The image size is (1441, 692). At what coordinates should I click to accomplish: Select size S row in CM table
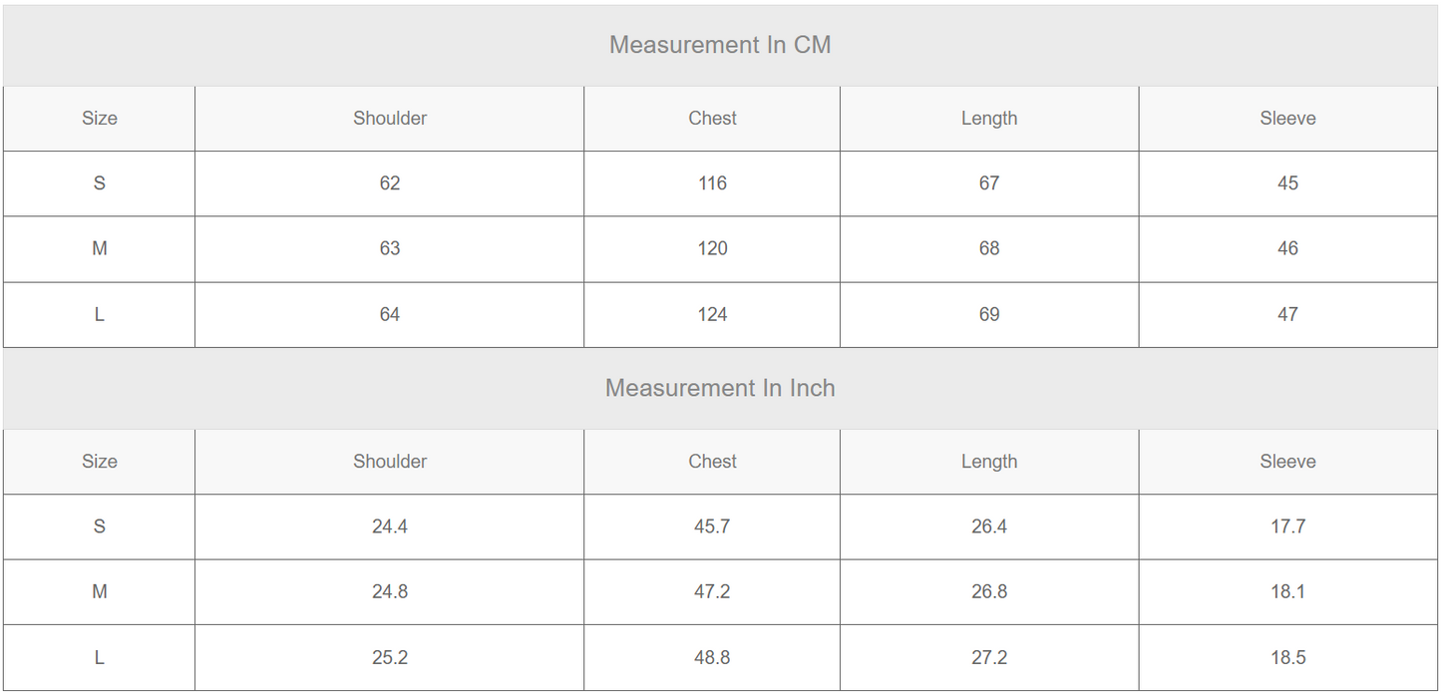[720, 183]
